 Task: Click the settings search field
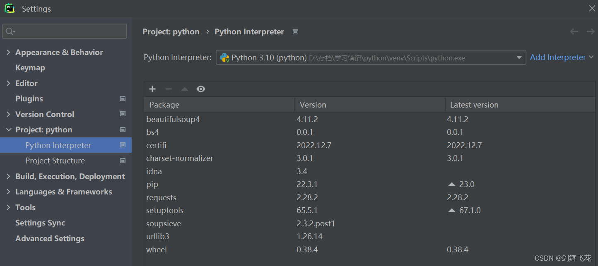(64, 31)
